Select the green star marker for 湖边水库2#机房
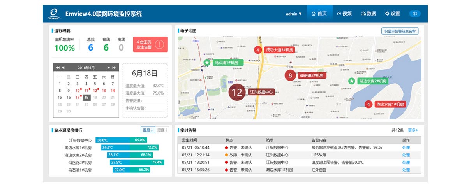The image size is (469, 193). pyautogui.click(x=352, y=81)
